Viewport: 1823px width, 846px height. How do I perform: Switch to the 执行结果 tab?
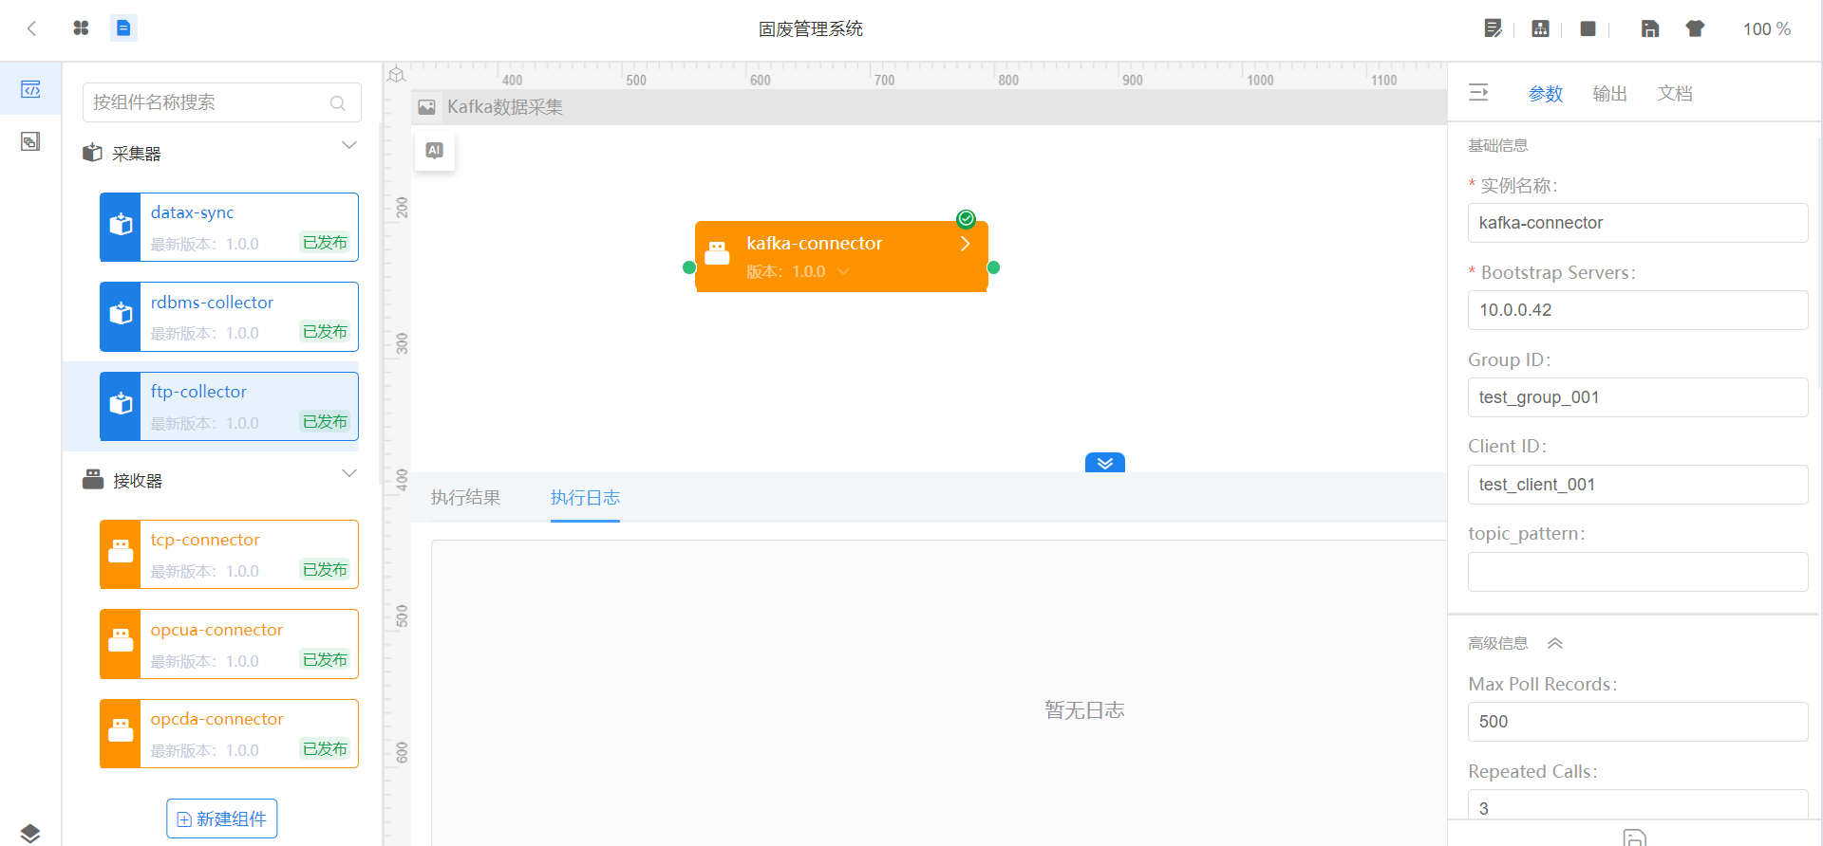click(x=465, y=498)
